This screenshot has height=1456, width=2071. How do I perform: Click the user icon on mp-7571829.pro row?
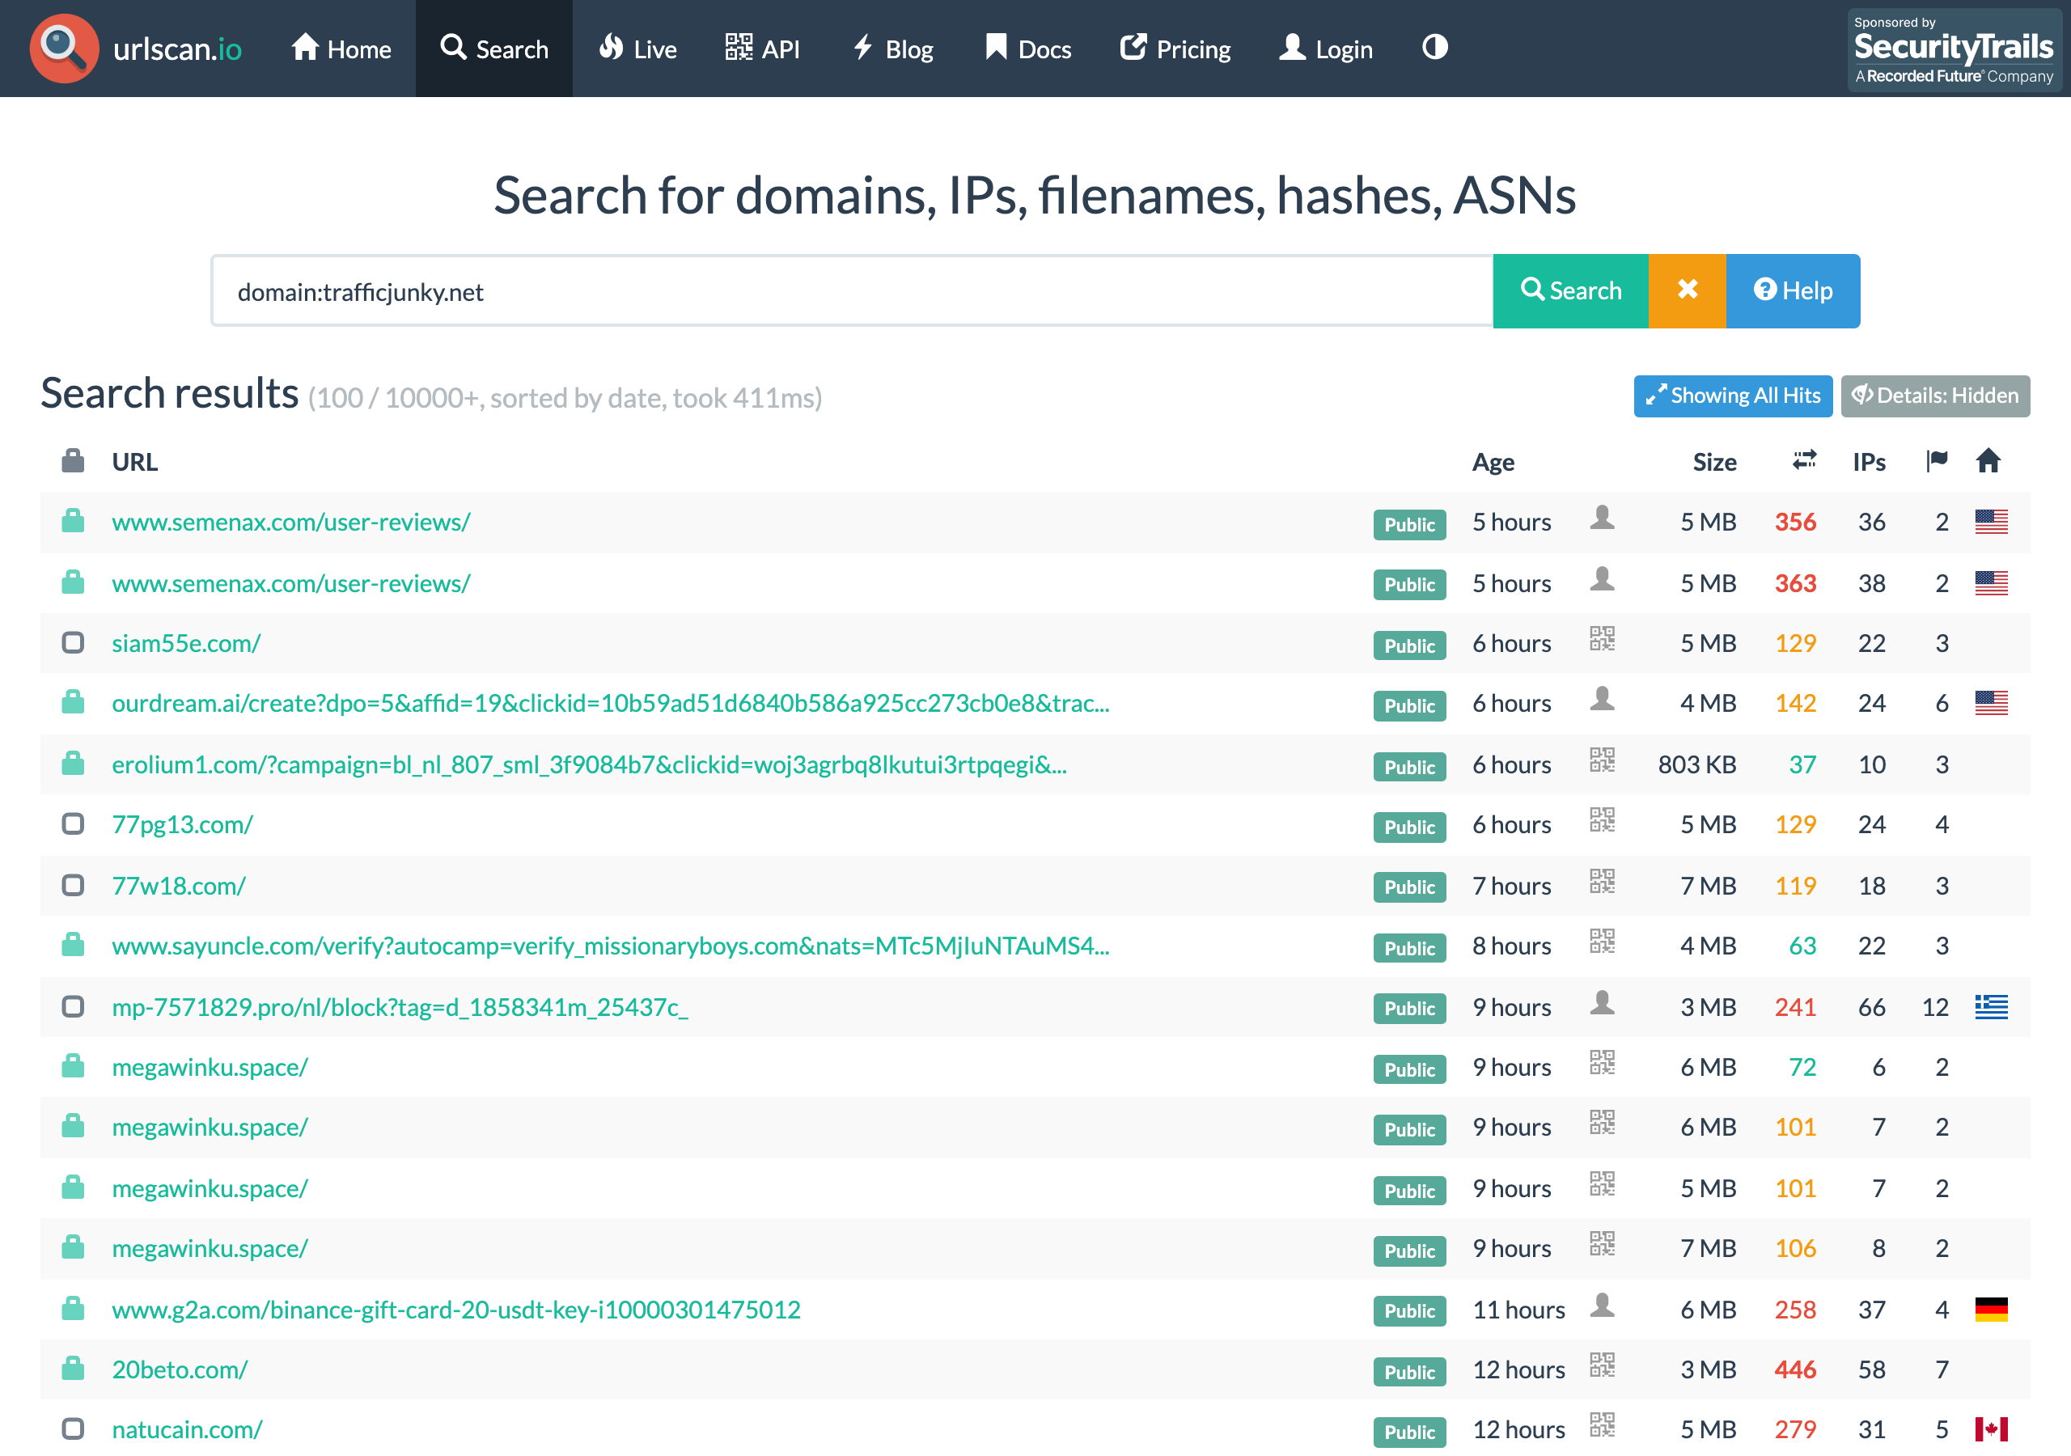1602,1003
